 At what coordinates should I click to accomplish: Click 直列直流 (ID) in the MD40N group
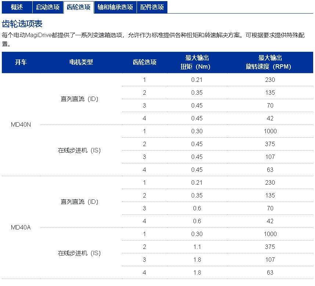click(x=79, y=99)
